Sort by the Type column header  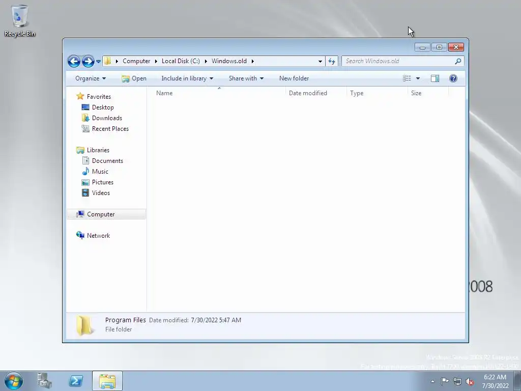pos(378,93)
